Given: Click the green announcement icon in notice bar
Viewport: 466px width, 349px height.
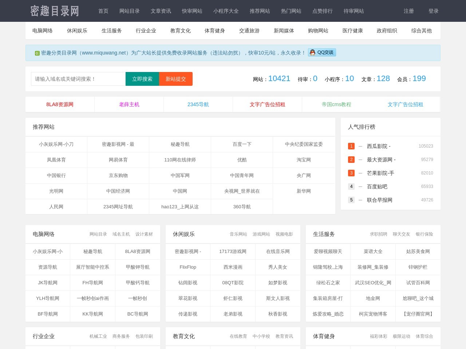Looking at the screenshot, I should click(37, 53).
